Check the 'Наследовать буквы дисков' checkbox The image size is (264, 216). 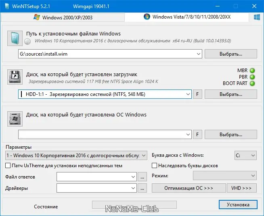coord(154,166)
